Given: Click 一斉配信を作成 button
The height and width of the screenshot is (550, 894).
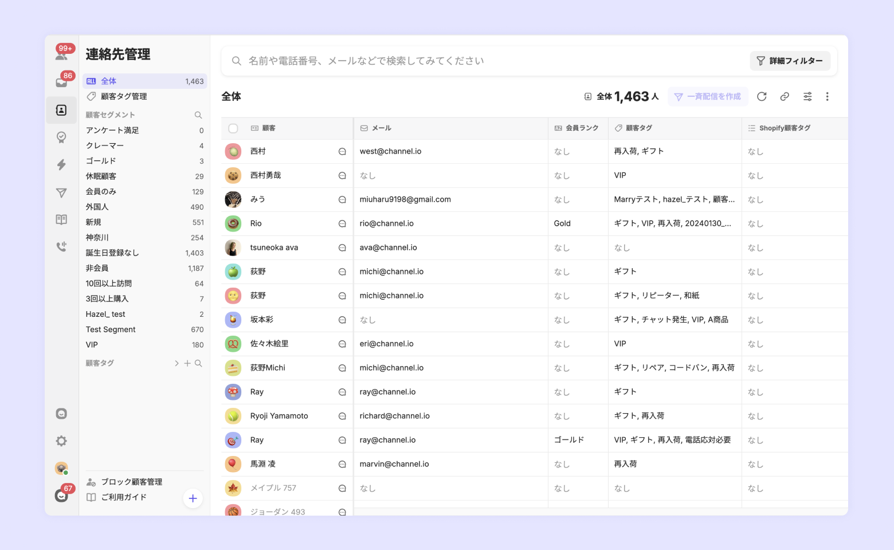Looking at the screenshot, I should pos(708,97).
